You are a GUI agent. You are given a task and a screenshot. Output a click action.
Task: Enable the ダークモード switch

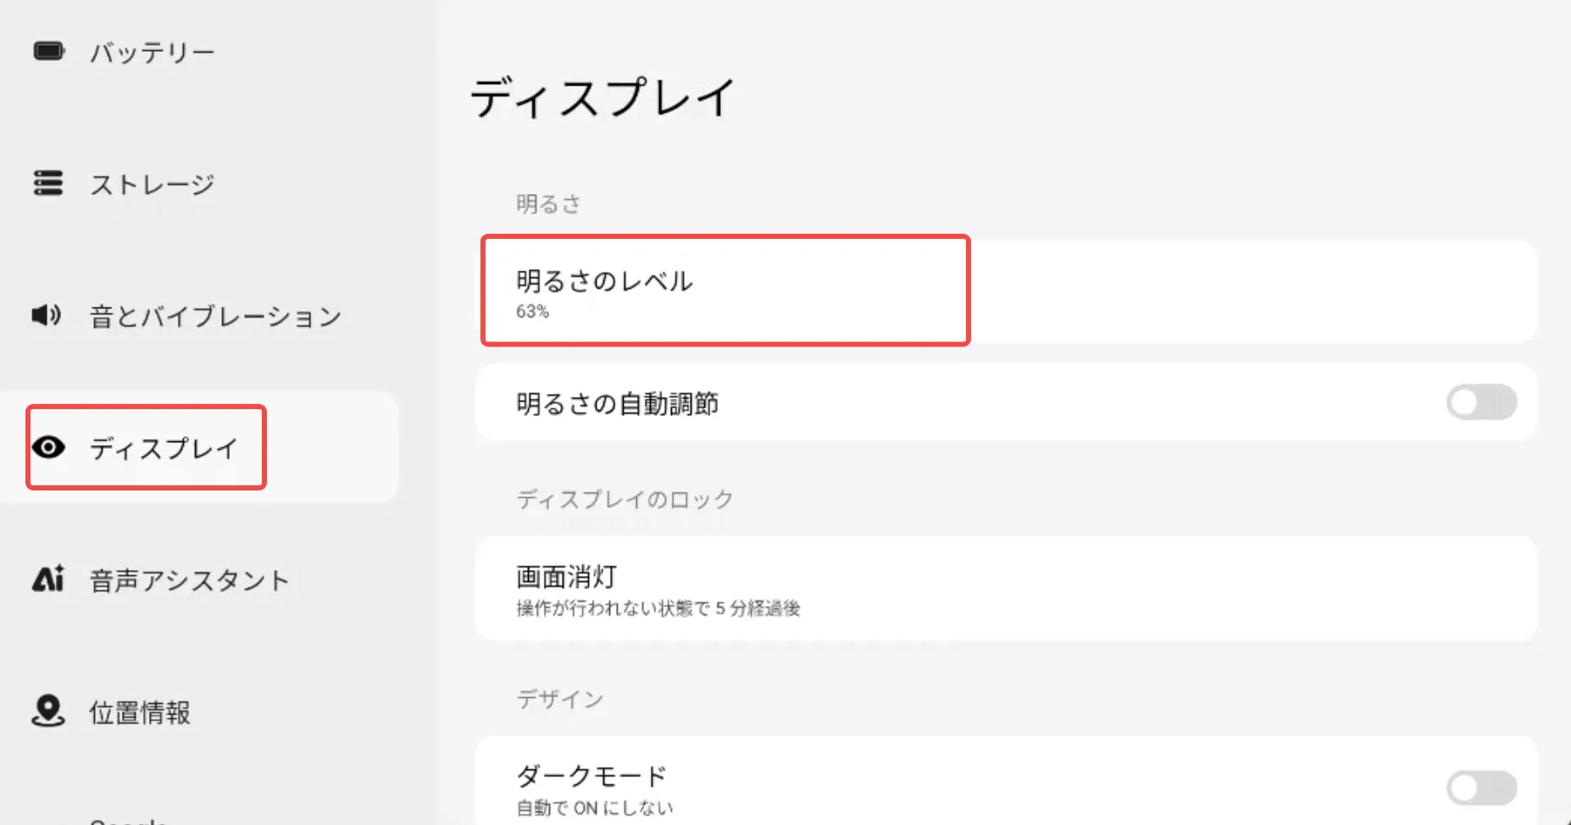click(1480, 788)
